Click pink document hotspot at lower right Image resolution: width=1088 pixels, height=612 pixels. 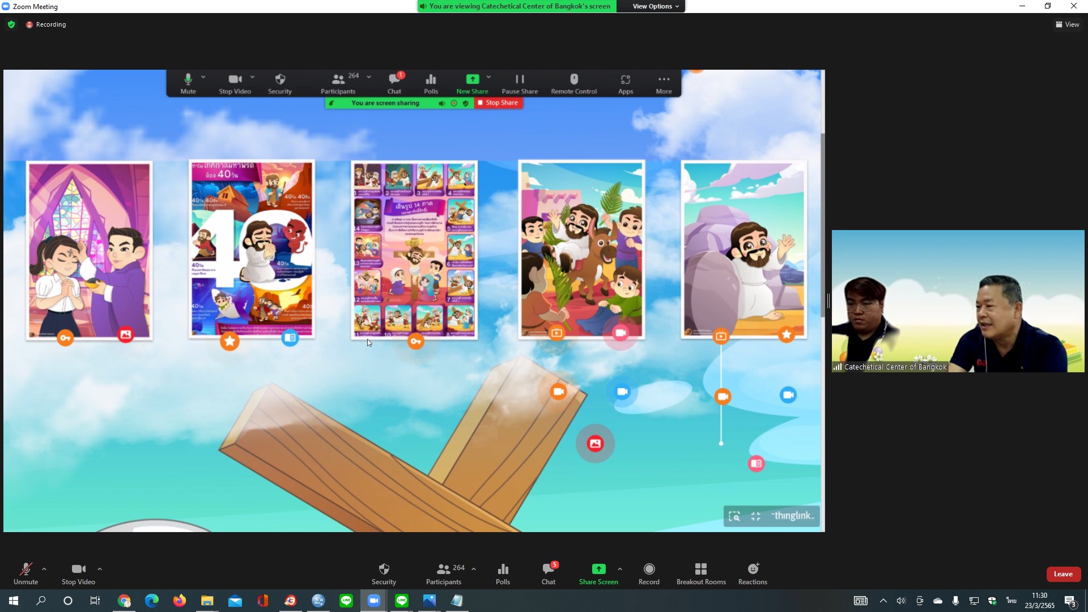coord(756,464)
